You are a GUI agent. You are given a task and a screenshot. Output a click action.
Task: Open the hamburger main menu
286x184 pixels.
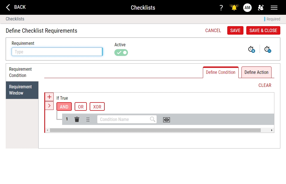coord(274,8)
